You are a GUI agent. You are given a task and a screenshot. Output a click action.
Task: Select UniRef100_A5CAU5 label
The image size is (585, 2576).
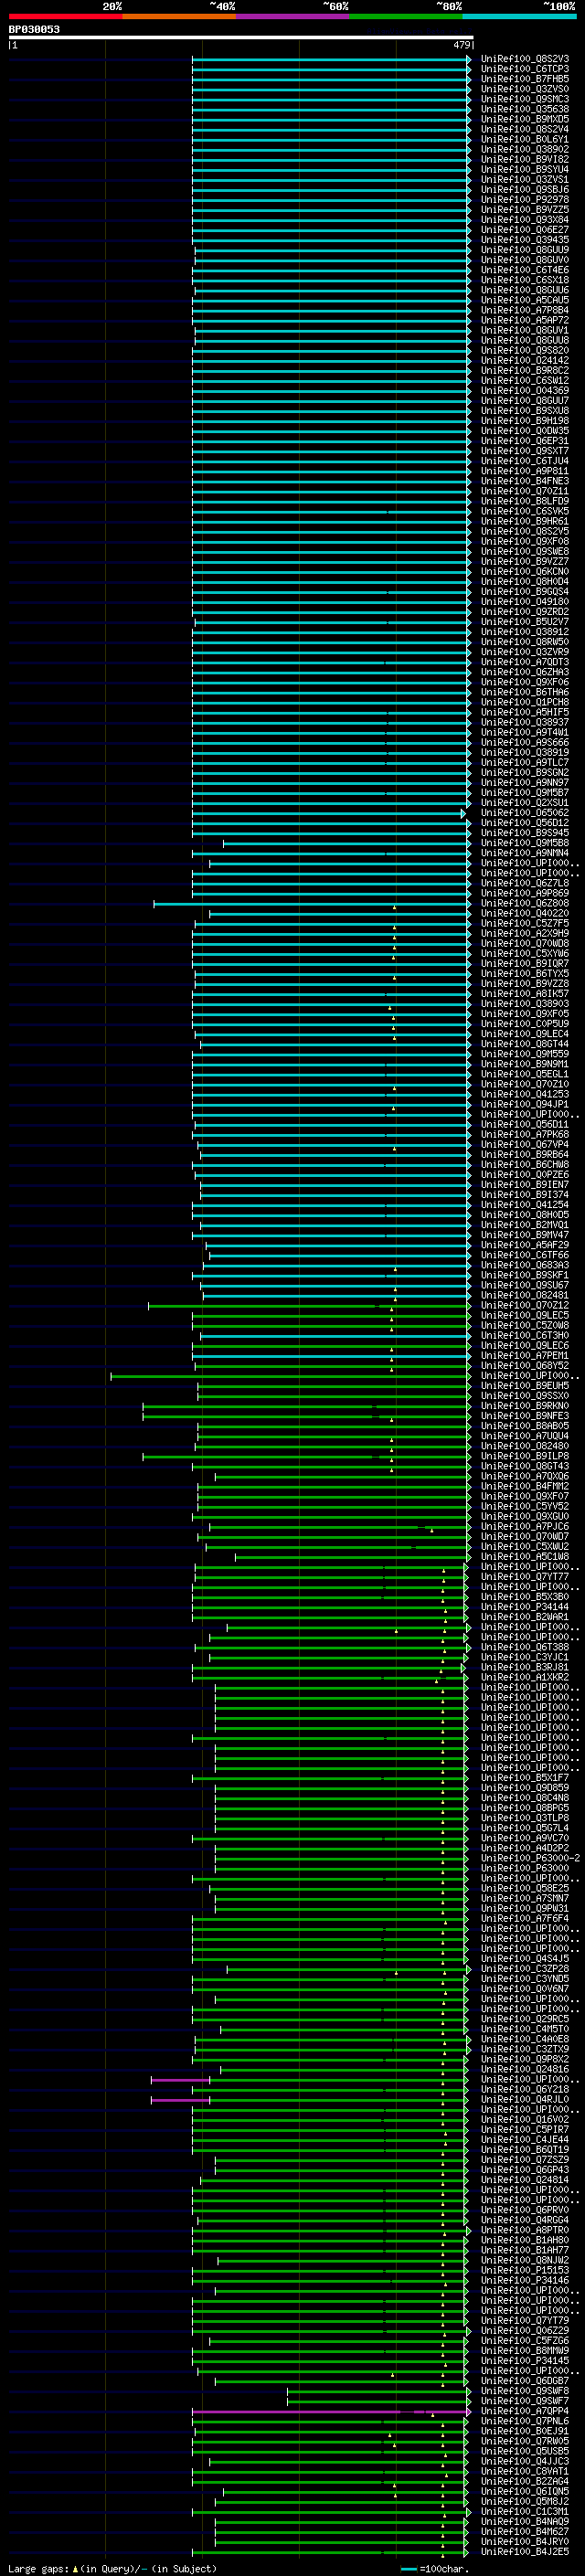click(525, 300)
